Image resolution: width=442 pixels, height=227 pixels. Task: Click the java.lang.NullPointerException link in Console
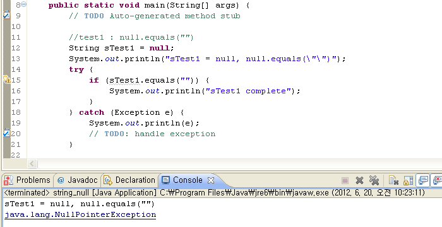[80, 214]
